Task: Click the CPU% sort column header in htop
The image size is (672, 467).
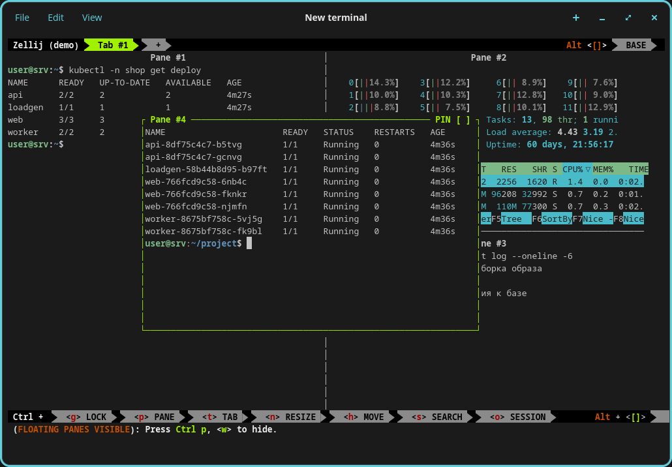Action: click(x=577, y=169)
